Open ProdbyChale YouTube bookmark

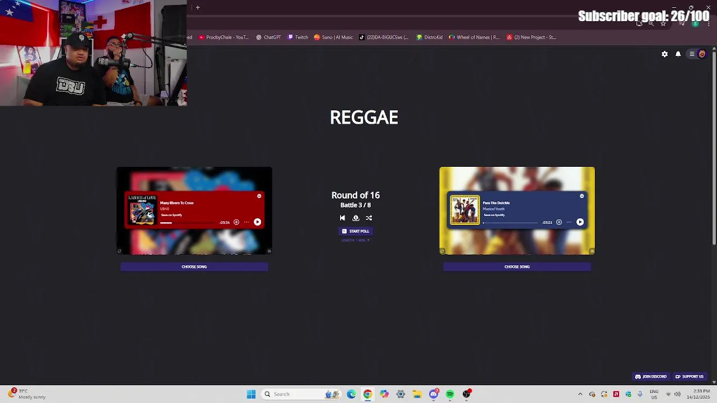point(224,38)
